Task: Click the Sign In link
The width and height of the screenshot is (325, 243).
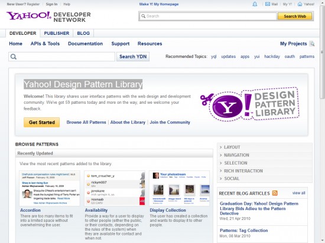Action: (51, 4)
